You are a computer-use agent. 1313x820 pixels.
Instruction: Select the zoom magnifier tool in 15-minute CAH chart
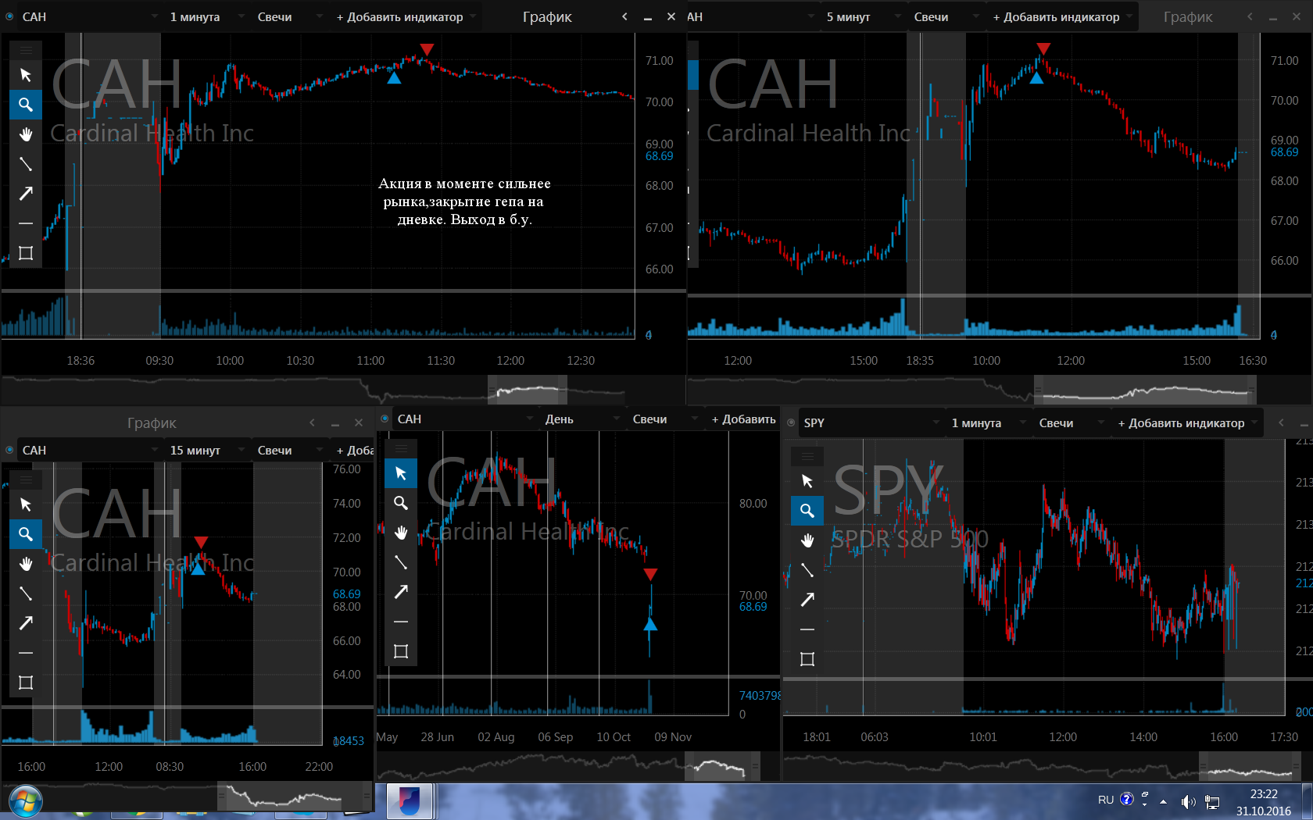[x=26, y=534]
